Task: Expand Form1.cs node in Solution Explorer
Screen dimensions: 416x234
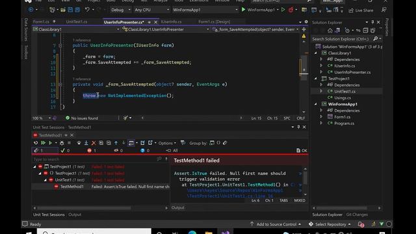Action: (x=321, y=117)
